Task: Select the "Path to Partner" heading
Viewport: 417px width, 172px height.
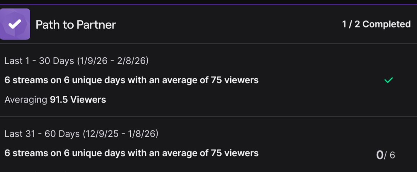Action: click(76, 25)
